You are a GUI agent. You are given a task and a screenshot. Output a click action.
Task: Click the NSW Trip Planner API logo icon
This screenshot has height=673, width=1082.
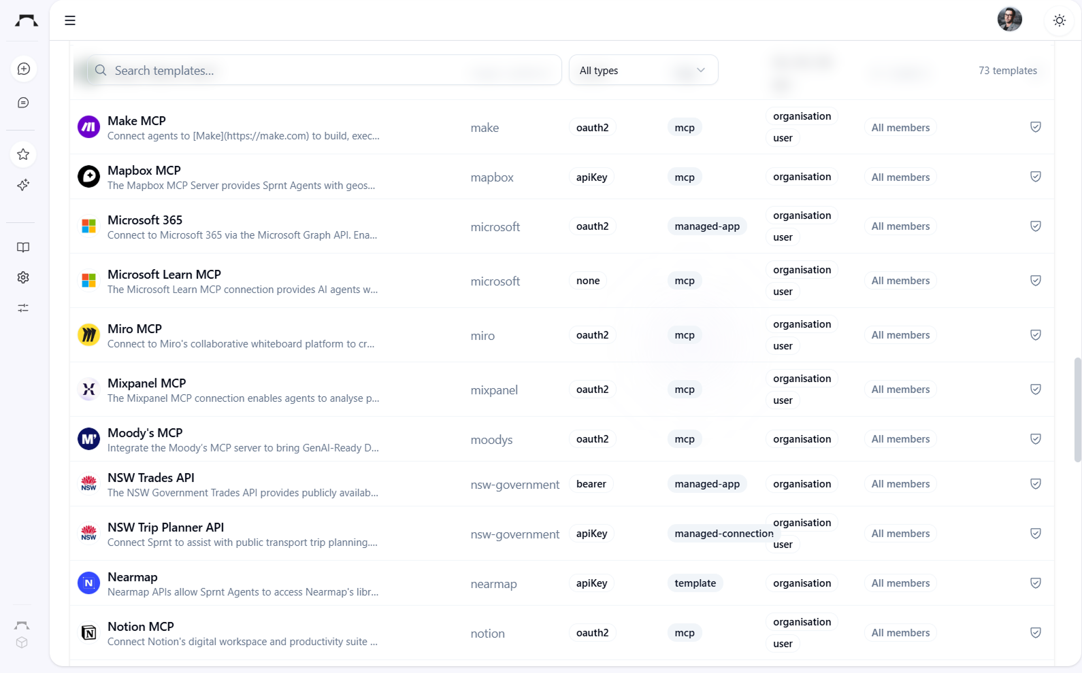(x=88, y=534)
